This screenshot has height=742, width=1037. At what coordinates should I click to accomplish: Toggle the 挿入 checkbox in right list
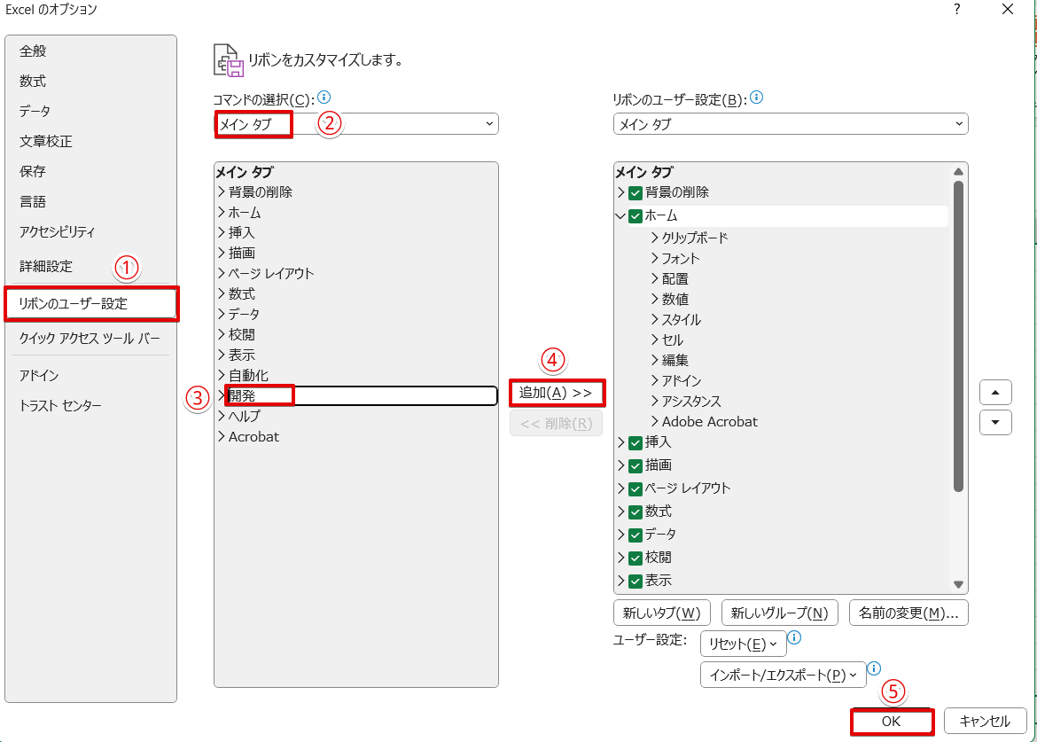[635, 442]
